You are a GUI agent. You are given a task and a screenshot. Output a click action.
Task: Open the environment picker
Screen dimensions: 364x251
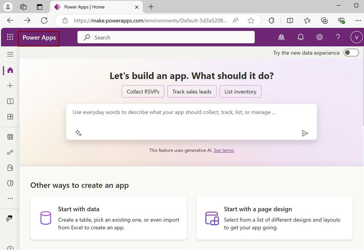pyautogui.click(x=281, y=37)
